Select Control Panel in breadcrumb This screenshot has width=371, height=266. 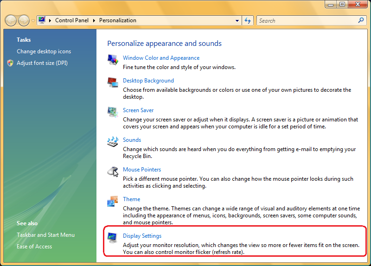72,20
